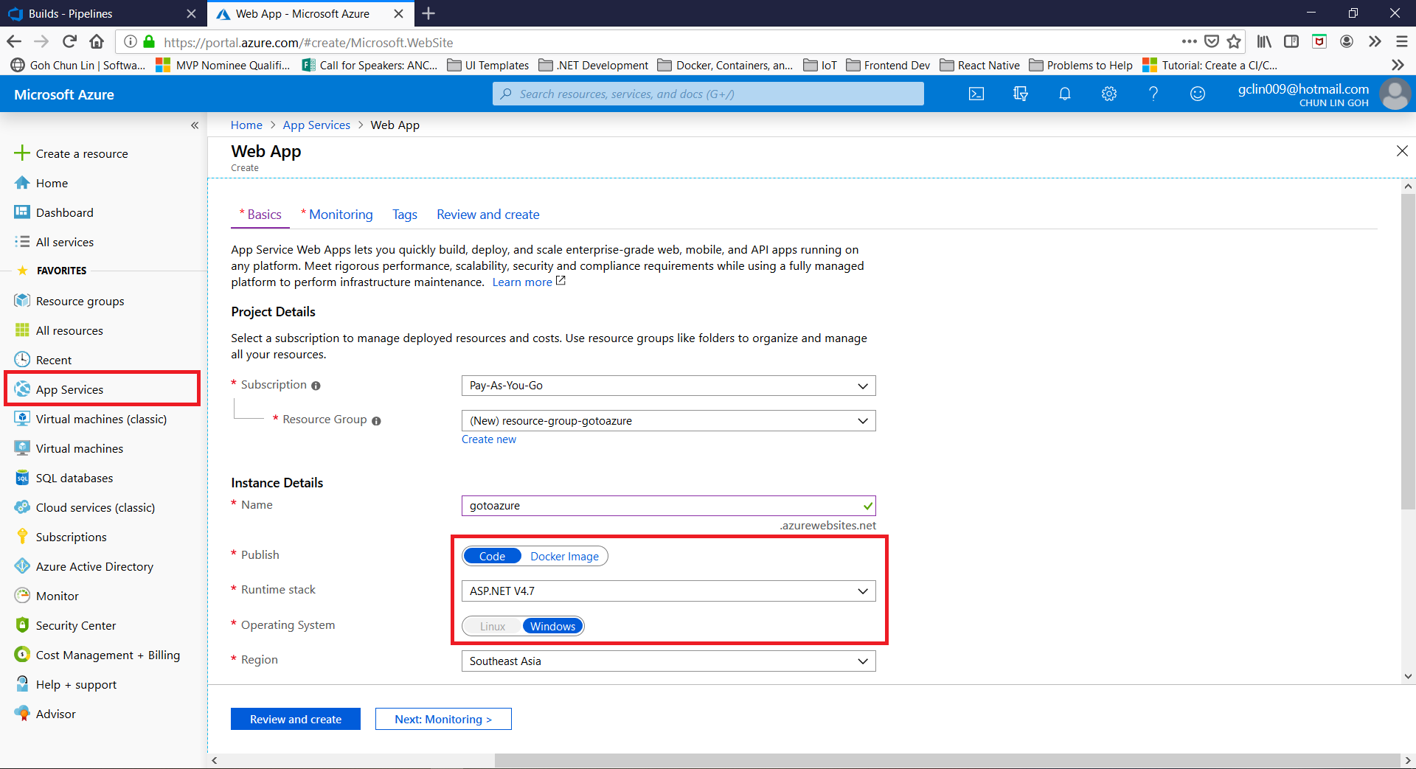1416x769 pixels.
Task: Open UI Templates bookmark folder
Action: click(x=488, y=65)
